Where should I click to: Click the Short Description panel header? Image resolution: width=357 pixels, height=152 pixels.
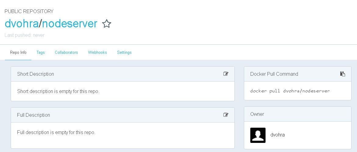tap(123, 74)
